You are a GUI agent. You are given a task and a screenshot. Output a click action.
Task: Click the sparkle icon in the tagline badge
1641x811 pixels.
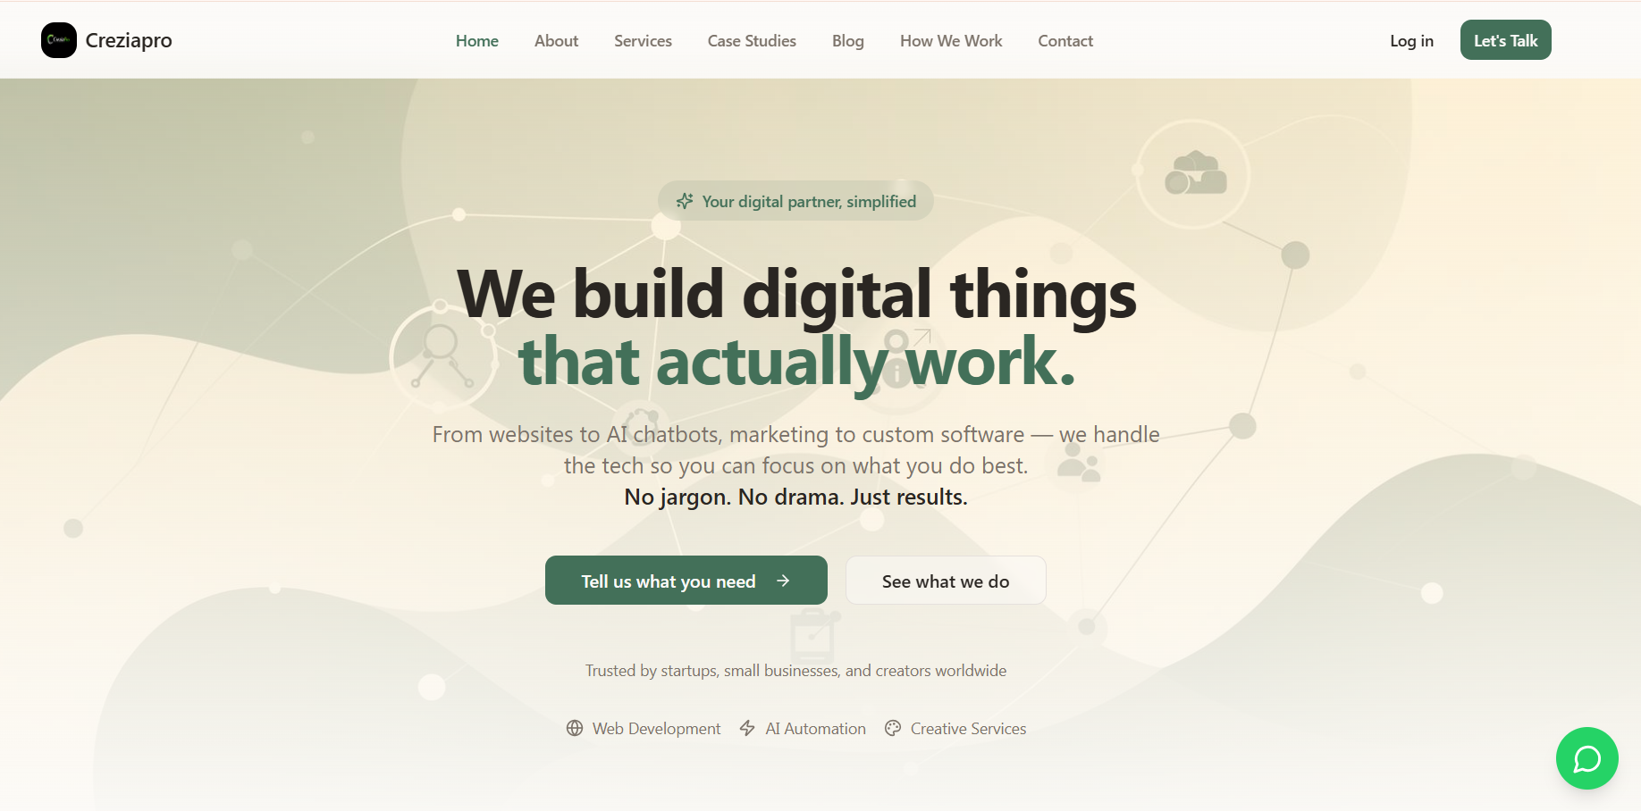685,202
